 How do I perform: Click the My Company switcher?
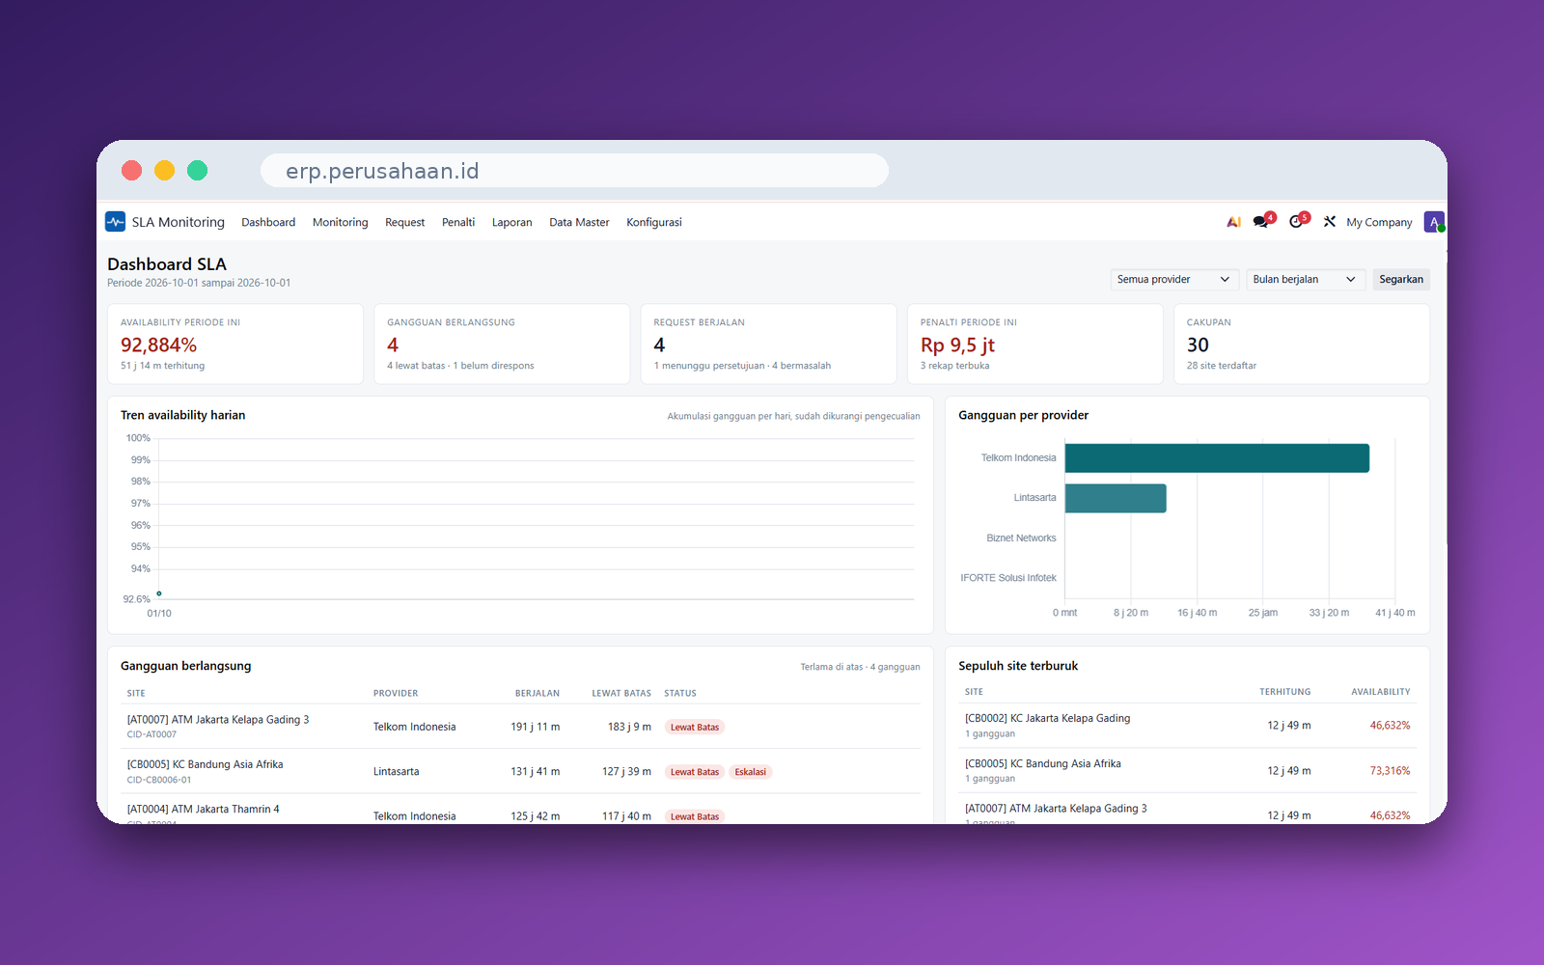click(x=1379, y=222)
